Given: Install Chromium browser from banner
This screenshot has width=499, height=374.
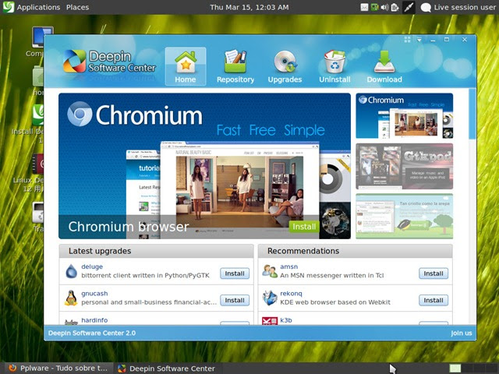Looking at the screenshot, I should [304, 227].
